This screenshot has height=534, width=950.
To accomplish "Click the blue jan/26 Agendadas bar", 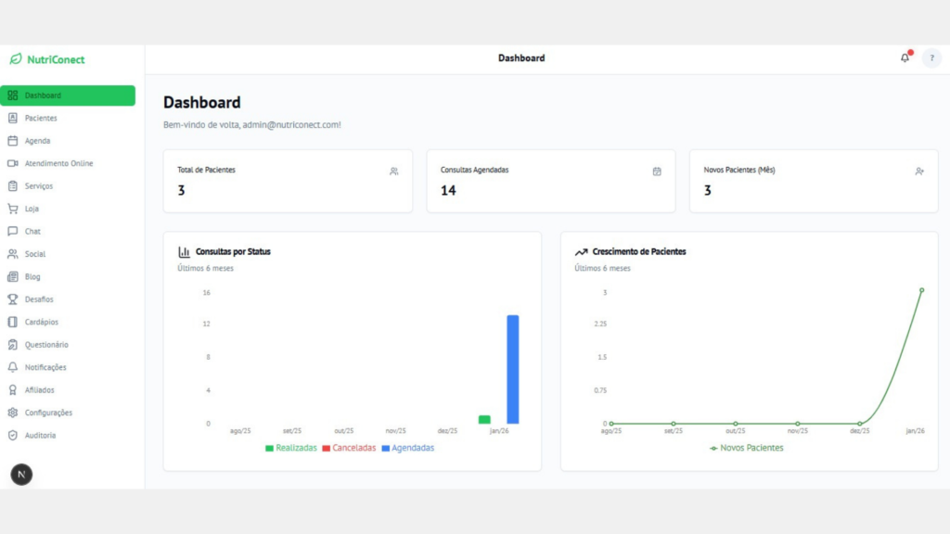I will 512,369.
